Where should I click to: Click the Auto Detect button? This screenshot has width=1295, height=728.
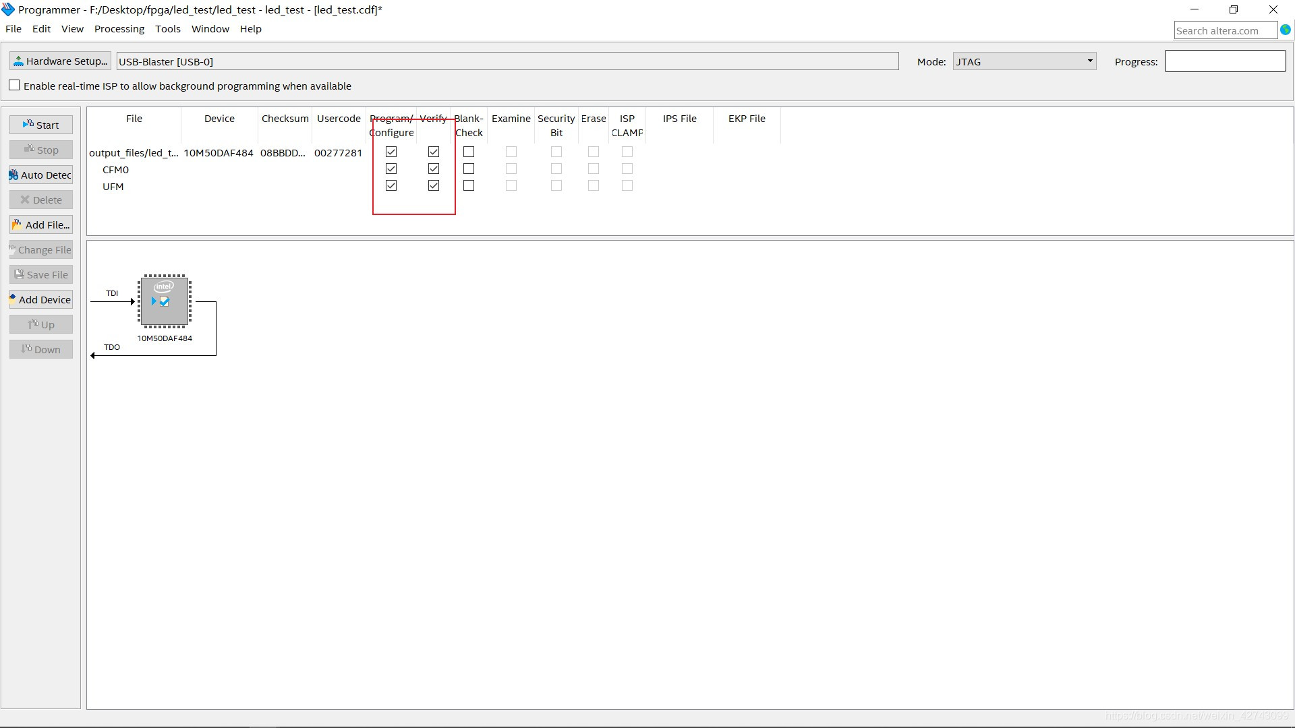pyautogui.click(x=41, y=175)
